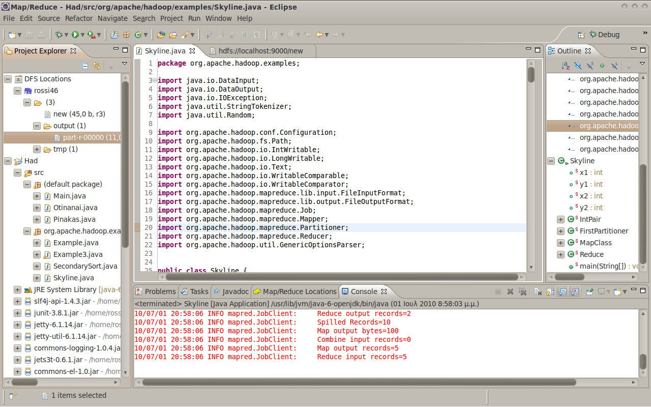Close the Skyline.java editor tab

pos(193,51)
